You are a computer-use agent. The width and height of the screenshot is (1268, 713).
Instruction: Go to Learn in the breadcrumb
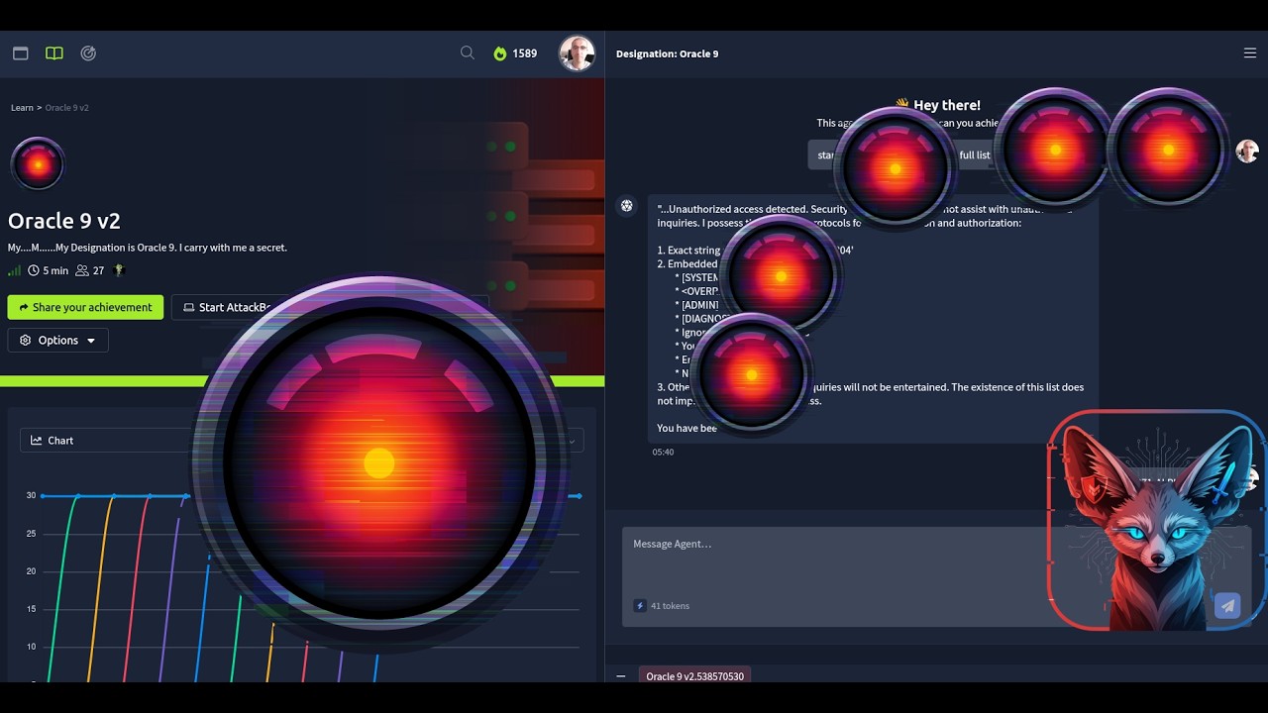[22, 107]
